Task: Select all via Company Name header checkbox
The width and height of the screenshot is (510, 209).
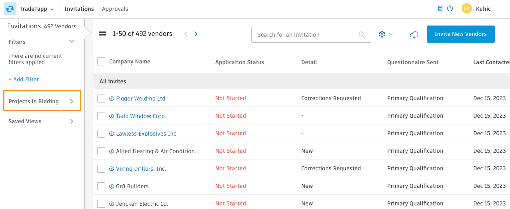Action: (x=101, y=61)
